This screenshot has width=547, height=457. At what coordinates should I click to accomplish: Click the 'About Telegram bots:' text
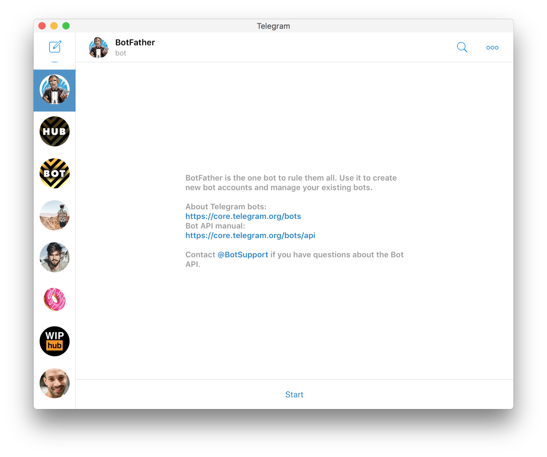pos(226,207)
